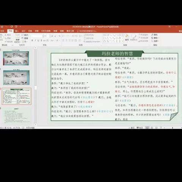Image resolution: width=182 pixels, height=182 pixels.
Task: Switch to Reading view
Action: pyautogui.click(x=157, y=128)
